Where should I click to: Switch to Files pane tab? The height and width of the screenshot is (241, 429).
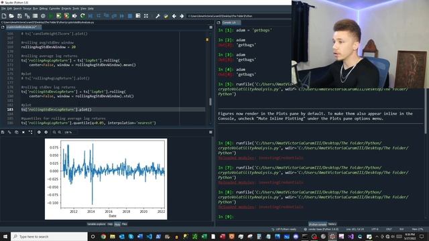coord(125,224)
